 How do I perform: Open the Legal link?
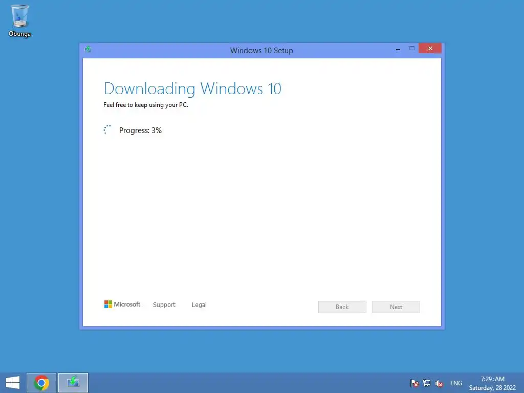point(199,305)
